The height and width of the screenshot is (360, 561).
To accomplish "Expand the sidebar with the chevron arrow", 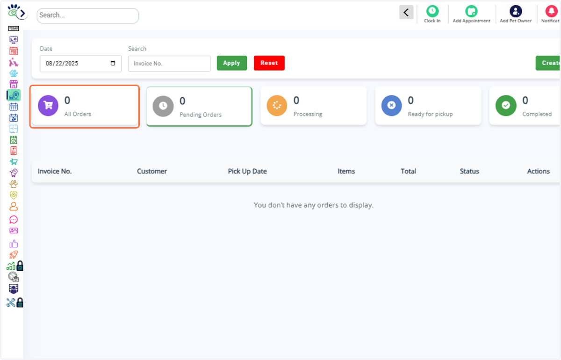I will pyautogui.click(x=22, y=14).
